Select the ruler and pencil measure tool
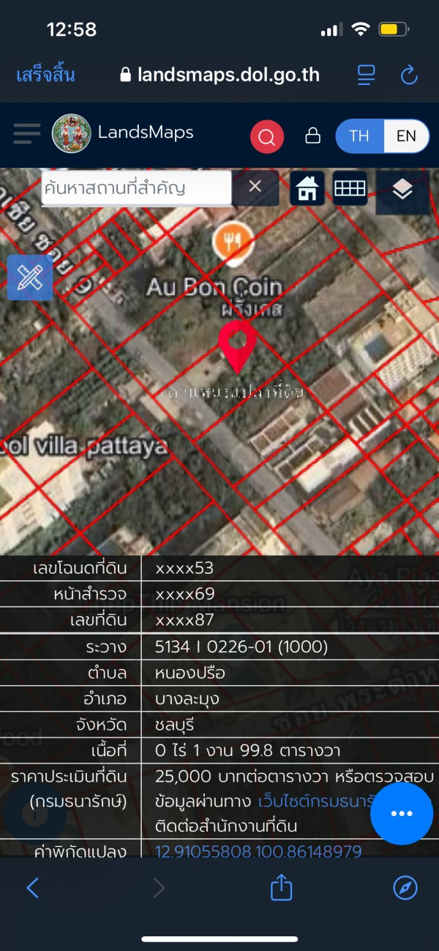 [30, 278]
